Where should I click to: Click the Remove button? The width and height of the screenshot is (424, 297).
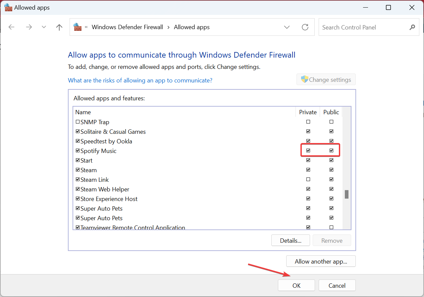click(x=332, y=240)
